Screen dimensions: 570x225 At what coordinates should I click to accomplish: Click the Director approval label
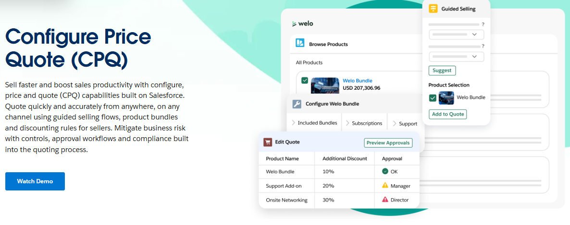(x=399, y=200)
